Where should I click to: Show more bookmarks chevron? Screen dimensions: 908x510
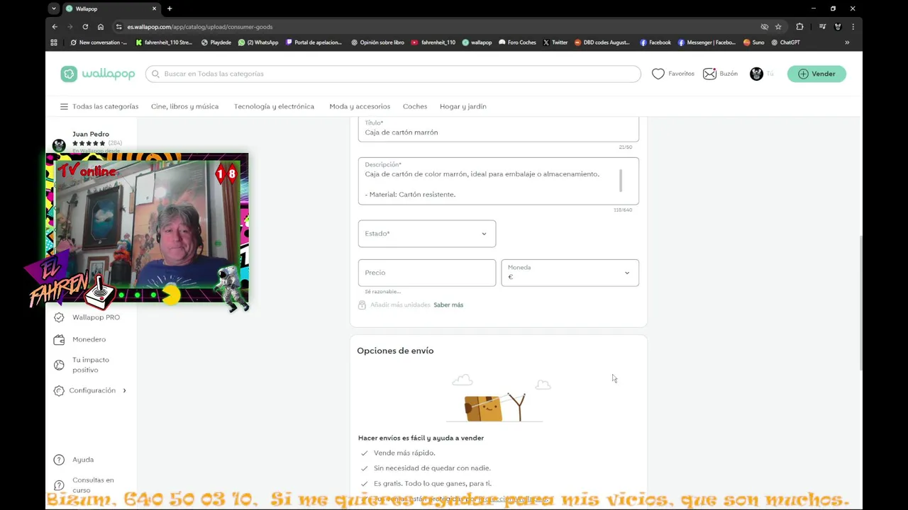[x=847, y=42]
